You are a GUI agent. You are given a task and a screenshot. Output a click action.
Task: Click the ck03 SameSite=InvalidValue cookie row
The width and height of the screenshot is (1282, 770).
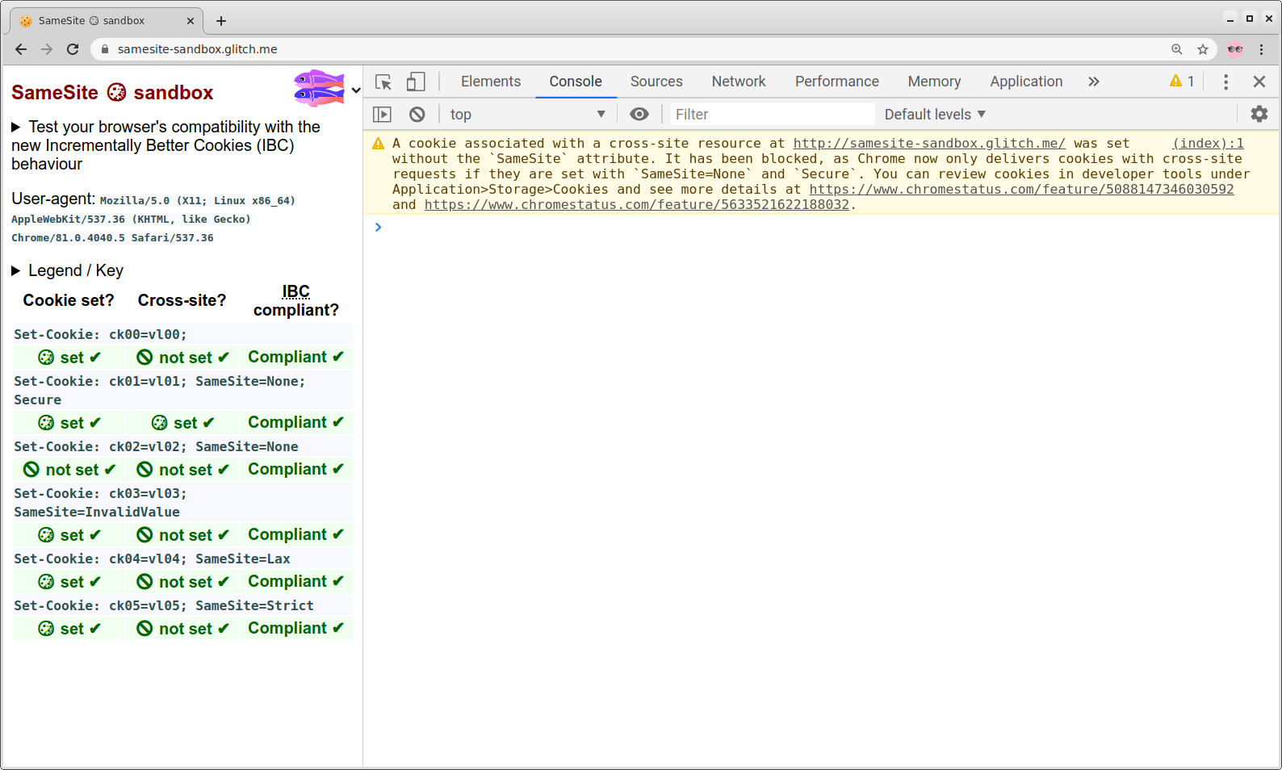coord(182,503)
